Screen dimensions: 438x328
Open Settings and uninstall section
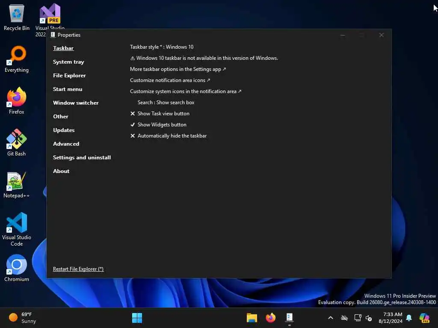point(82,158)
